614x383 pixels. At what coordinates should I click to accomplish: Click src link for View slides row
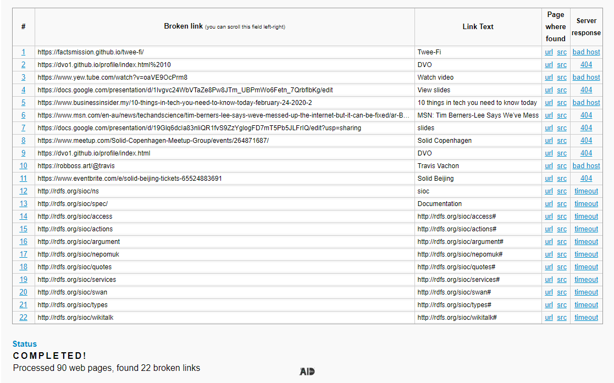[562, 90]
